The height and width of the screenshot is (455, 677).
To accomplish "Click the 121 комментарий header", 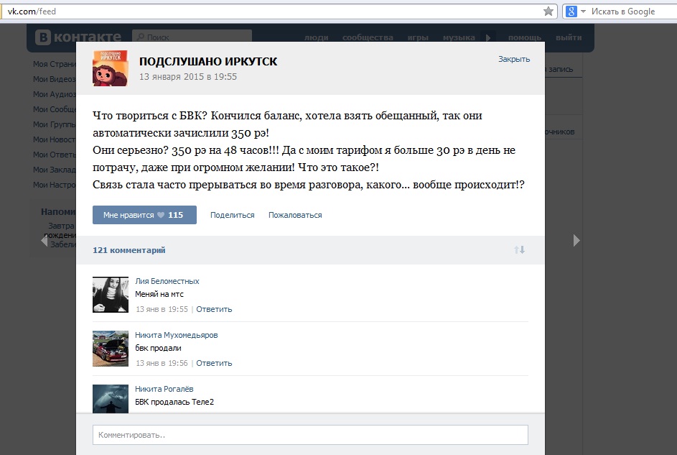I will click(x=129, y=250).
